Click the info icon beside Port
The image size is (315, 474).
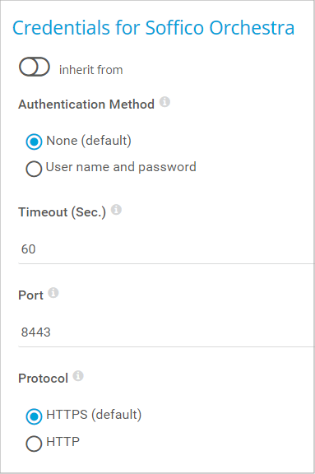(53, 293)
